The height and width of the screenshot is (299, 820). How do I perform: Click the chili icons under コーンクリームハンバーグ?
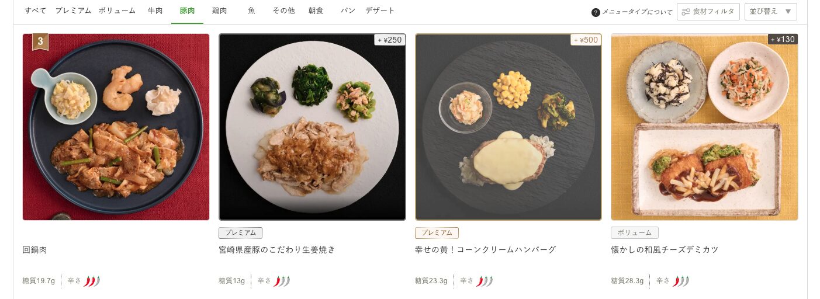click(485, 281)
